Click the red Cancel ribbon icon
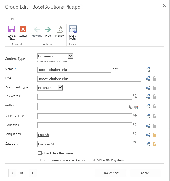 [23, 29]
